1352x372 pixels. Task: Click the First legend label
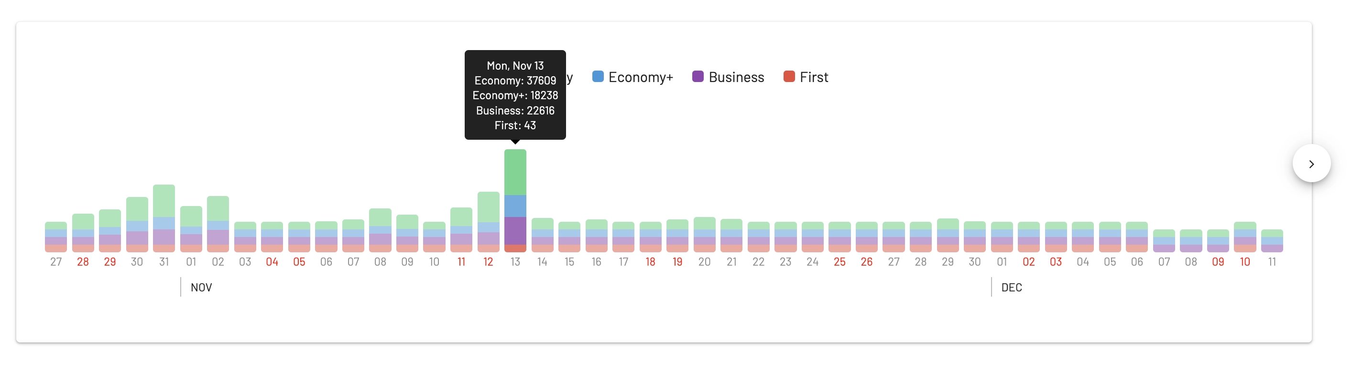814,77
